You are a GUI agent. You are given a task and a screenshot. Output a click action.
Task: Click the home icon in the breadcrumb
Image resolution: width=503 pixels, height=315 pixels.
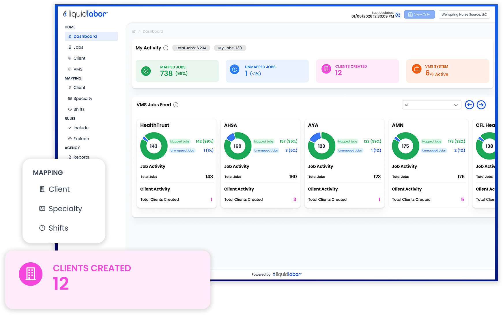134,31
